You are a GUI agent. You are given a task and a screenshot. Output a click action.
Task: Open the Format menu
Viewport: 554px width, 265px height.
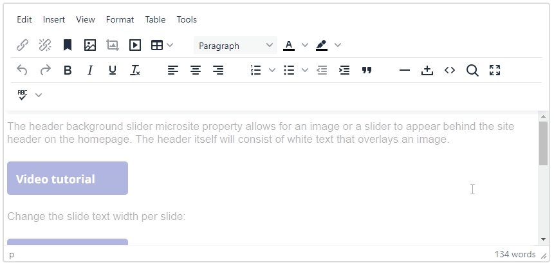pos(120,19)
